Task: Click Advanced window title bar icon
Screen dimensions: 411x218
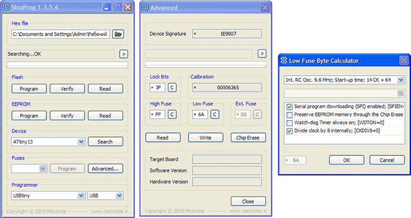Action: click(x=145, y=8)
